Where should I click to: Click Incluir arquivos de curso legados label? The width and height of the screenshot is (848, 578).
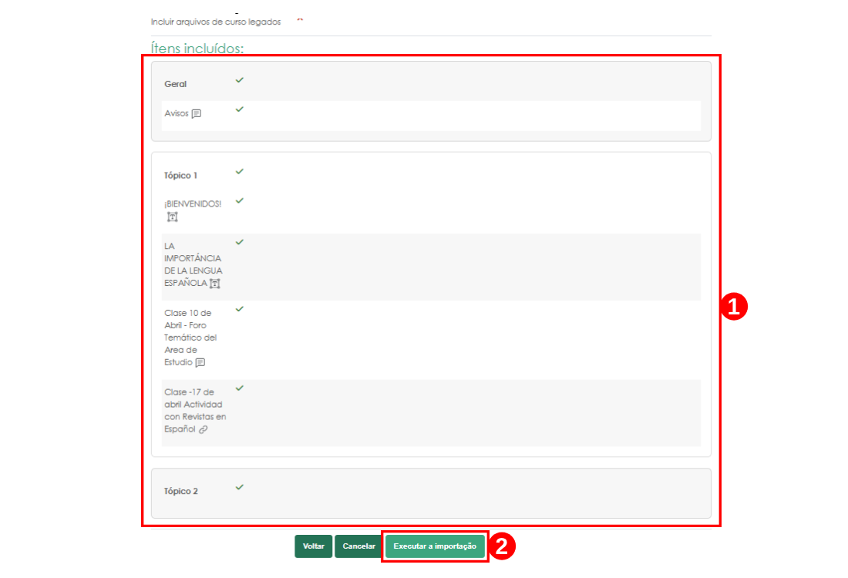pyautogui.click(x=216, y=22)
